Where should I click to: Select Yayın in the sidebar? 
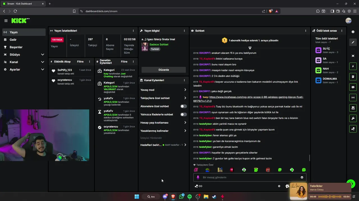click(x=24, y=32)
